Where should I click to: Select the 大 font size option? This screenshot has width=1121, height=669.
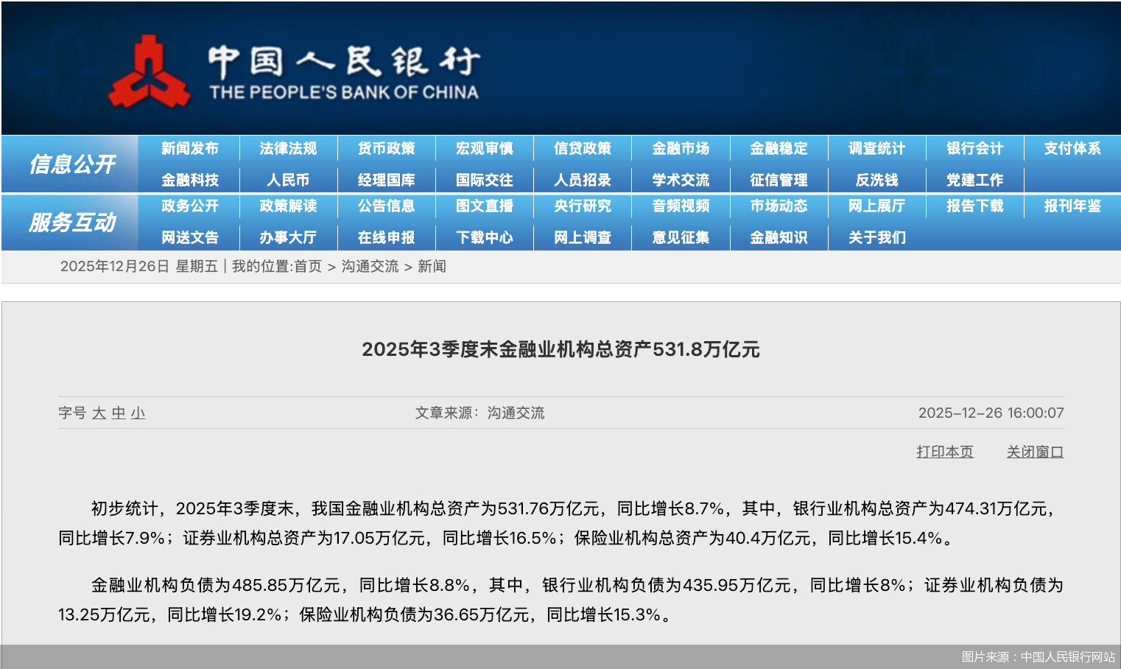(x=99, y=413)
